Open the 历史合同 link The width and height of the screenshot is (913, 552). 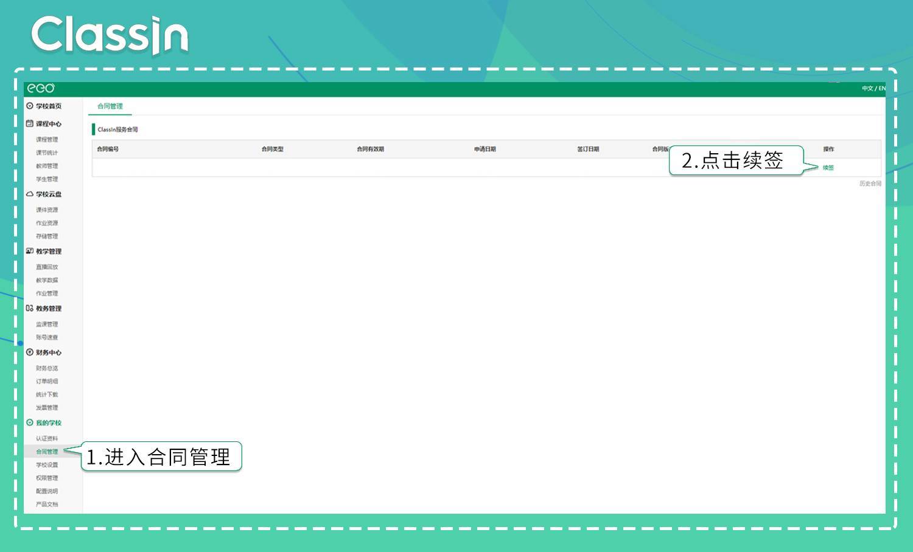click(x=870, y=184)
